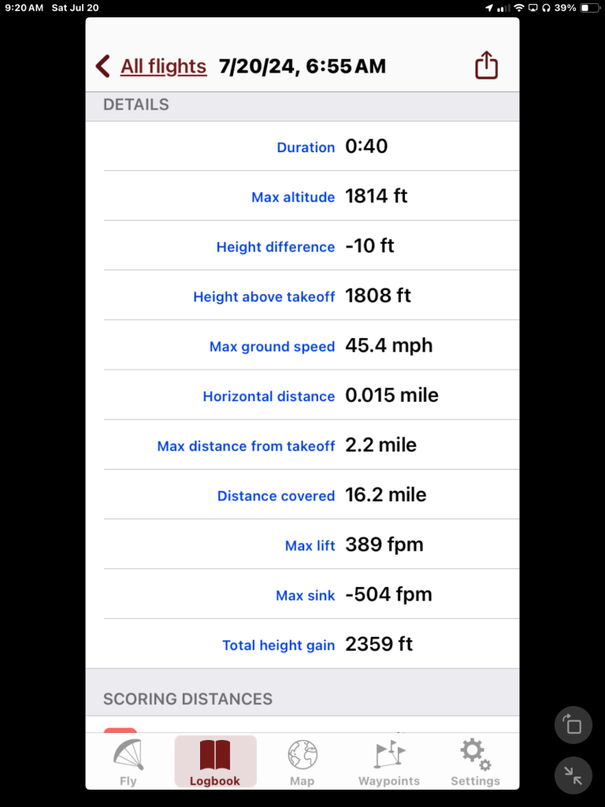This screenshot has width=605, height=807.
Task: Open the Fly tab with paraglider icon
Action: tap(128, 762)
